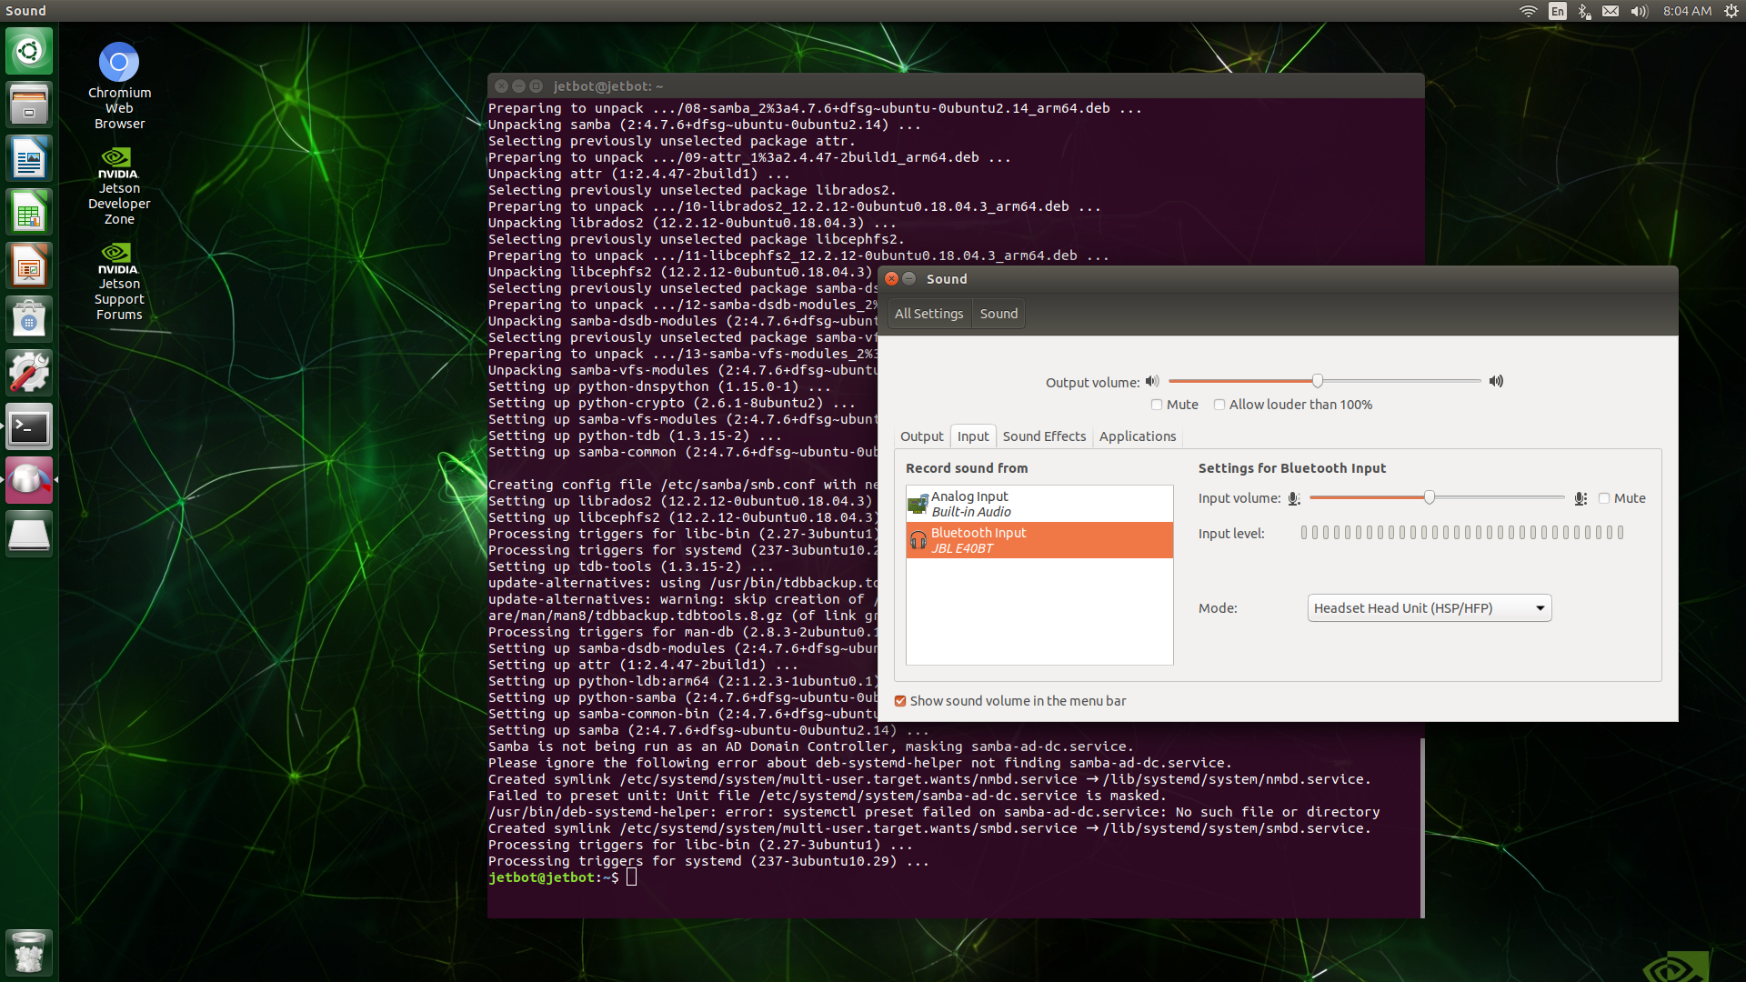The height and width of the screenshot is (982, 1746).
Task: Open Ubuntu Software store icon
Action: click(29, 320)
